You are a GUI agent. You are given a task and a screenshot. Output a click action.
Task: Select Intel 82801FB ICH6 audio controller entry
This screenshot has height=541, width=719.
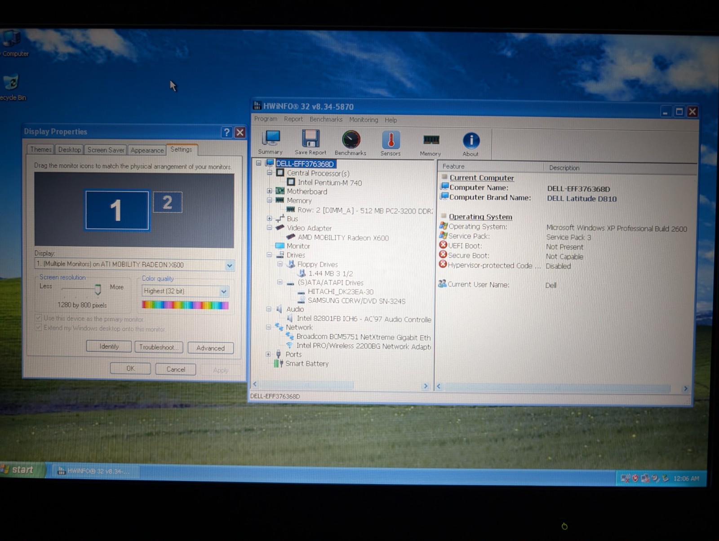(364, 319)
